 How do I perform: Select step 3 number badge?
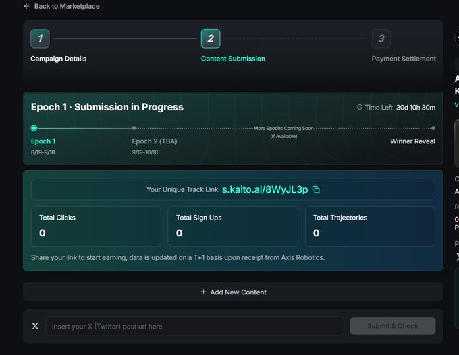pos(381,38)
